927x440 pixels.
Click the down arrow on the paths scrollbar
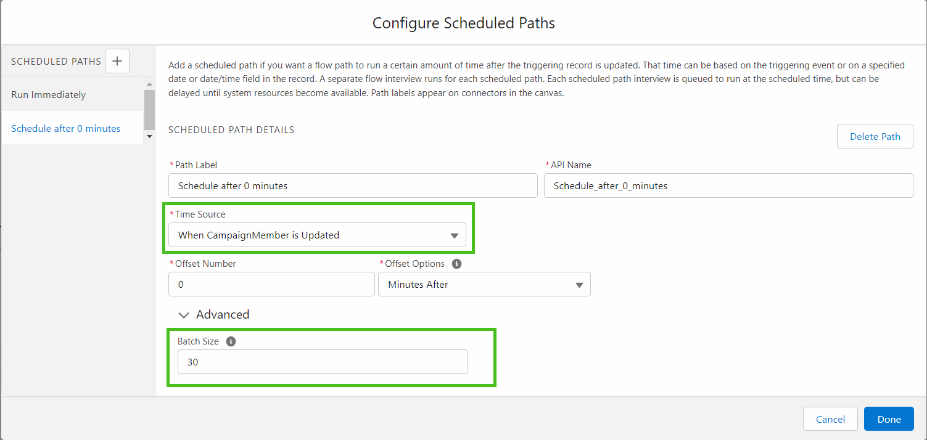coord(149,137)
